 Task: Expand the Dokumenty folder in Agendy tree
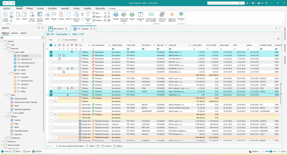[x=2, y=142]
